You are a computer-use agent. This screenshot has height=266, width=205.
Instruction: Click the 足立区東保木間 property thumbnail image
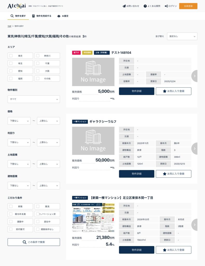click(93, 217)
